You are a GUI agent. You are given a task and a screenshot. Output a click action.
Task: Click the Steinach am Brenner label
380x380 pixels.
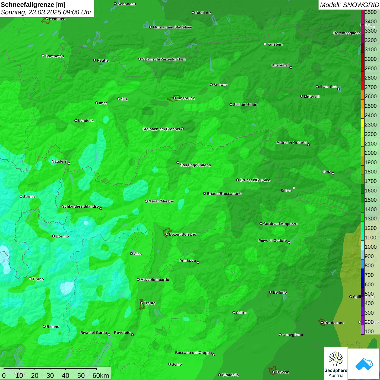[x=161, y=129]
